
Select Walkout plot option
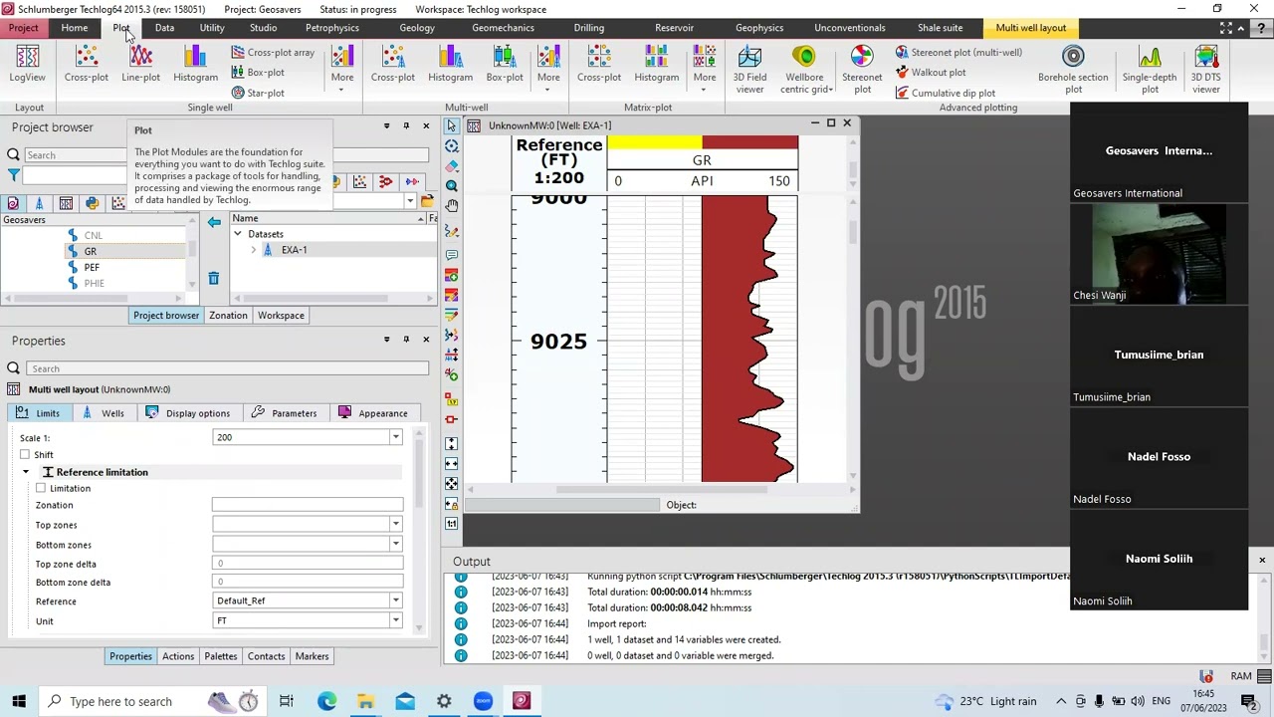click(x=930, y=72)
